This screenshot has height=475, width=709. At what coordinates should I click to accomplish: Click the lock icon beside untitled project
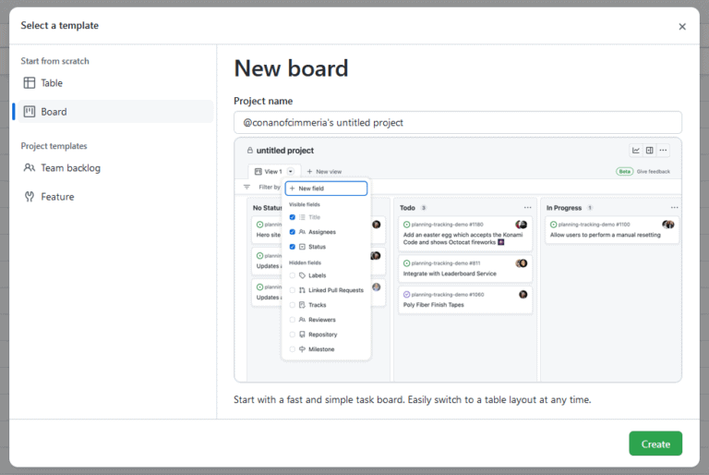click(x=249, y=151)
